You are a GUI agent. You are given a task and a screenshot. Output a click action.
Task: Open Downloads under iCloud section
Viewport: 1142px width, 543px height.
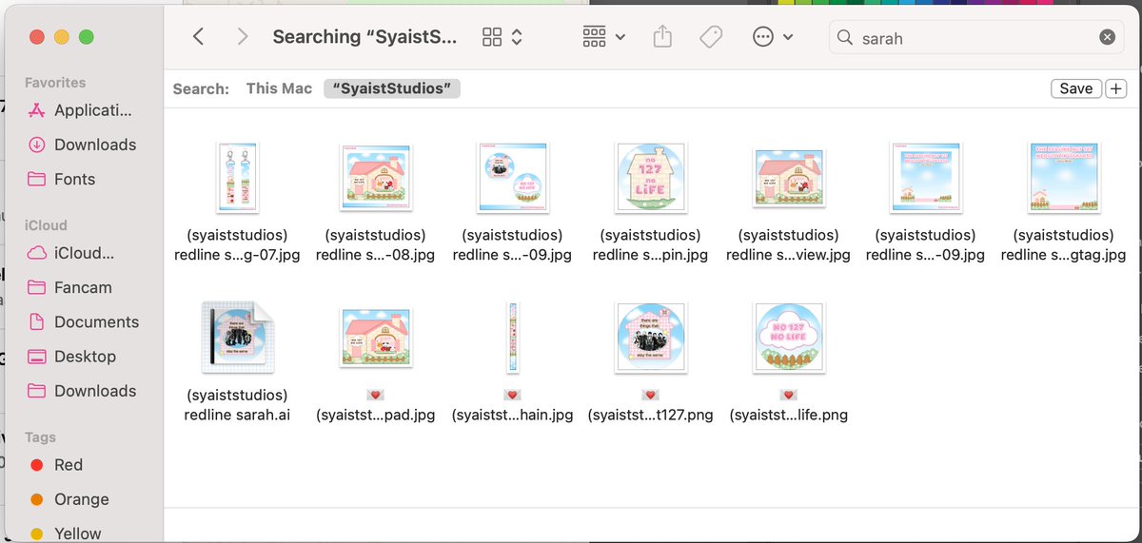[x=82, y=390]
